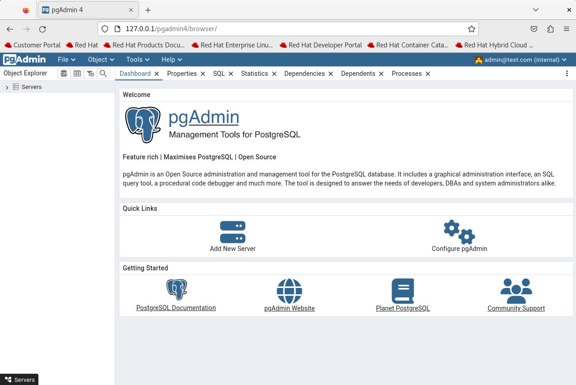This screenshot has height=385, width=576.
Task: Click the Search objects magnifier icon
Action: tap(103, 73)
